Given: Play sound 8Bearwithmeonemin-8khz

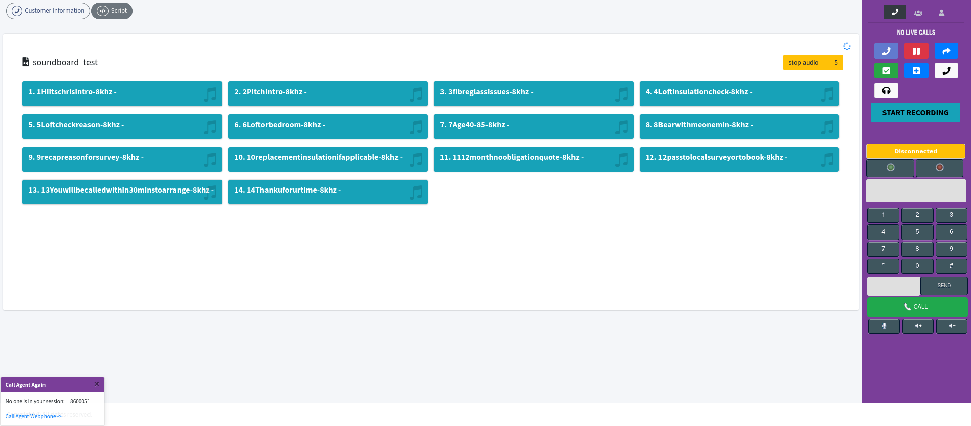Looking at the screenshot, I should click(739, 126).
